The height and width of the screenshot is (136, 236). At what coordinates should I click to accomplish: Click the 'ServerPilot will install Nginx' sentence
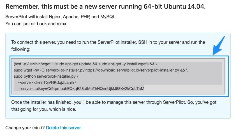pos(61,17)
